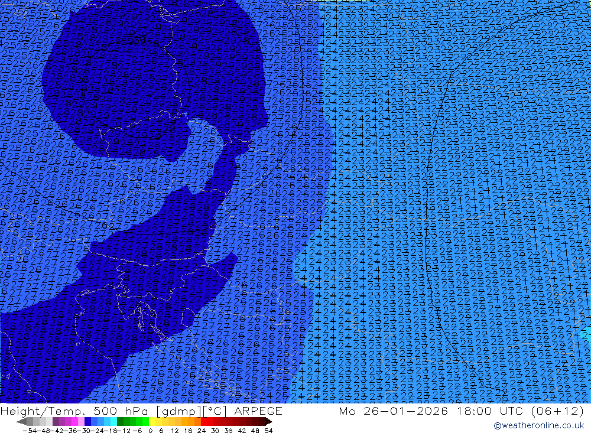Click the gray left arrow end of the color scale
Screen dimensions: 591x433
(21, 421)
